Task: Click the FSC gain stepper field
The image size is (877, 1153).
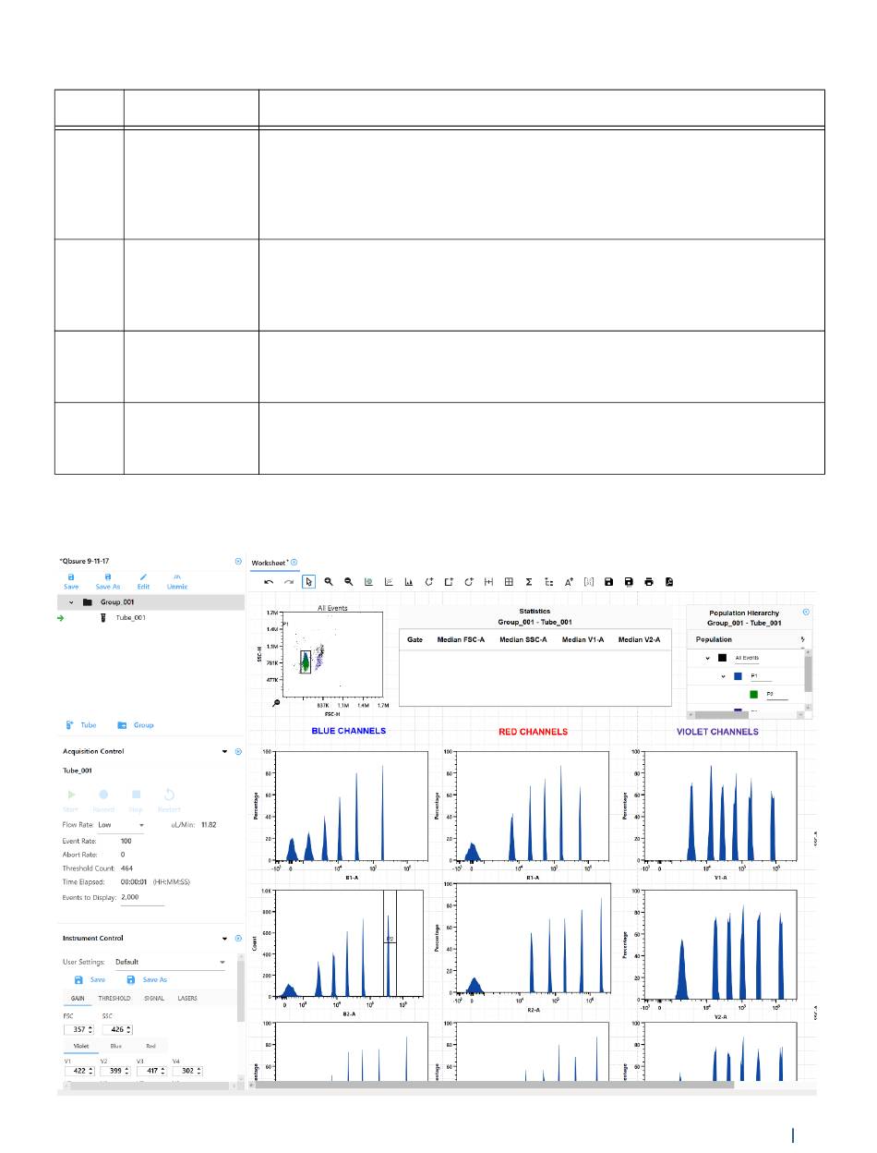Action: (78, 1029)
